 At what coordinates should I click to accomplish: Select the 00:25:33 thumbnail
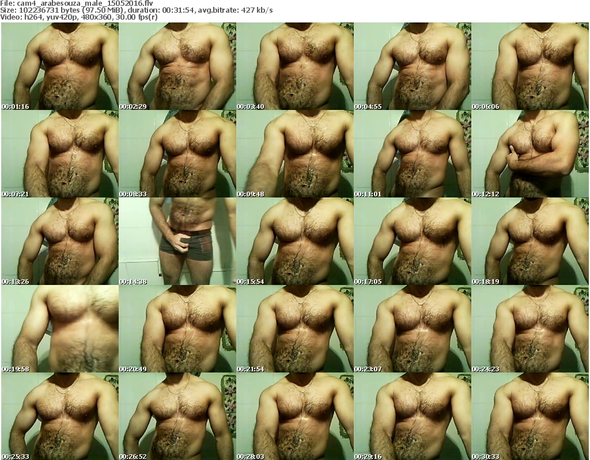[60, 416]
